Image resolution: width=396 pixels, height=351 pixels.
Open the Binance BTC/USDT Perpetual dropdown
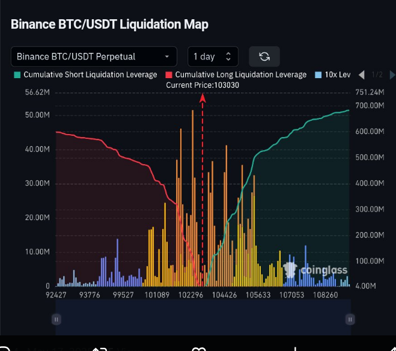pos(94,56)
